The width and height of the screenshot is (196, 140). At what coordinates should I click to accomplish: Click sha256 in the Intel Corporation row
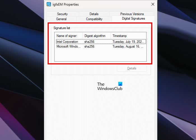(89, 42)
